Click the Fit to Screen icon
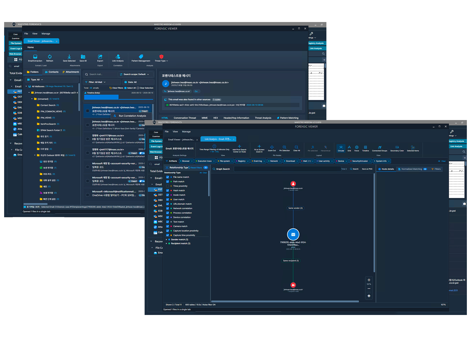 259,146
